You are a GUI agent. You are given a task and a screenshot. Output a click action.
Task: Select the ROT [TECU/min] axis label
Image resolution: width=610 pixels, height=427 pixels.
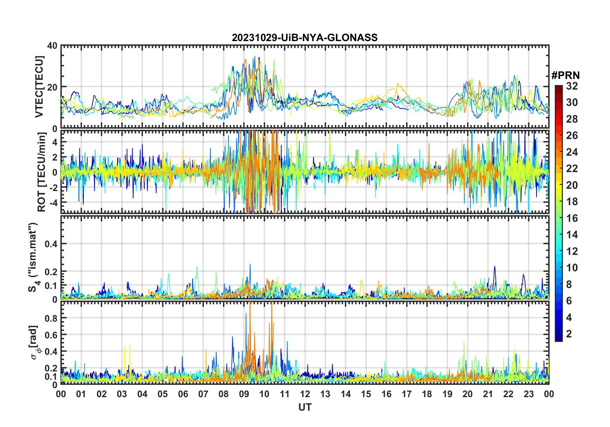tap(41, 172)
